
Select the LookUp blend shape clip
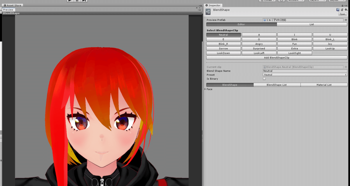330,48
